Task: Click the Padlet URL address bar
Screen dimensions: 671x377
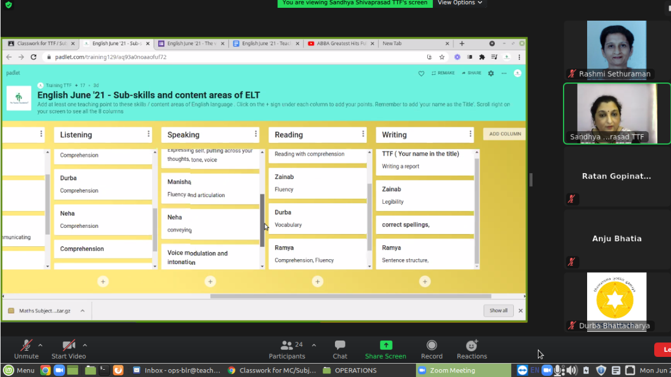Action: pos(224,57)
